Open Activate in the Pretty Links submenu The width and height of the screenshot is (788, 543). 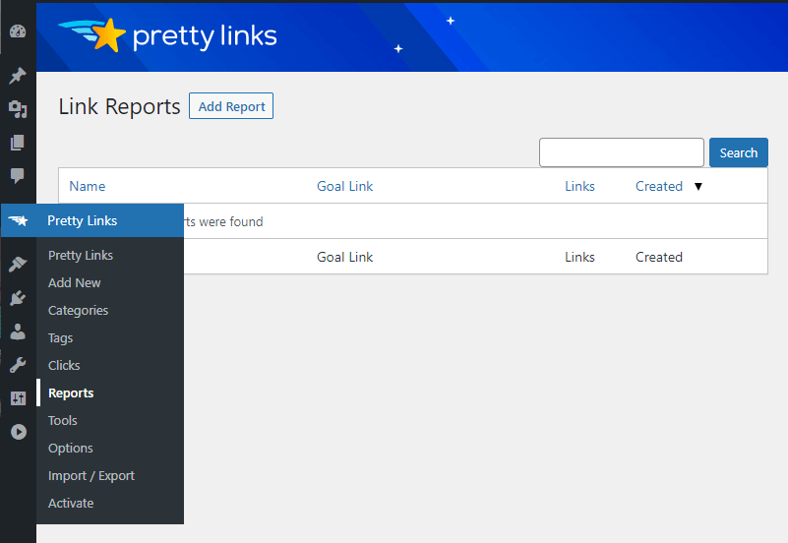[x=71, y=503]
